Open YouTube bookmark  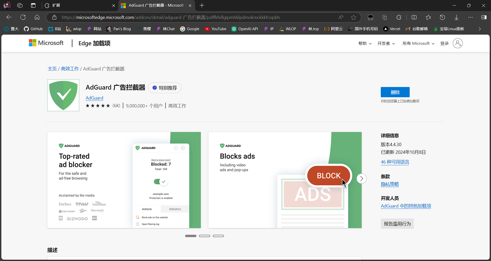click(x=215, y=29)
